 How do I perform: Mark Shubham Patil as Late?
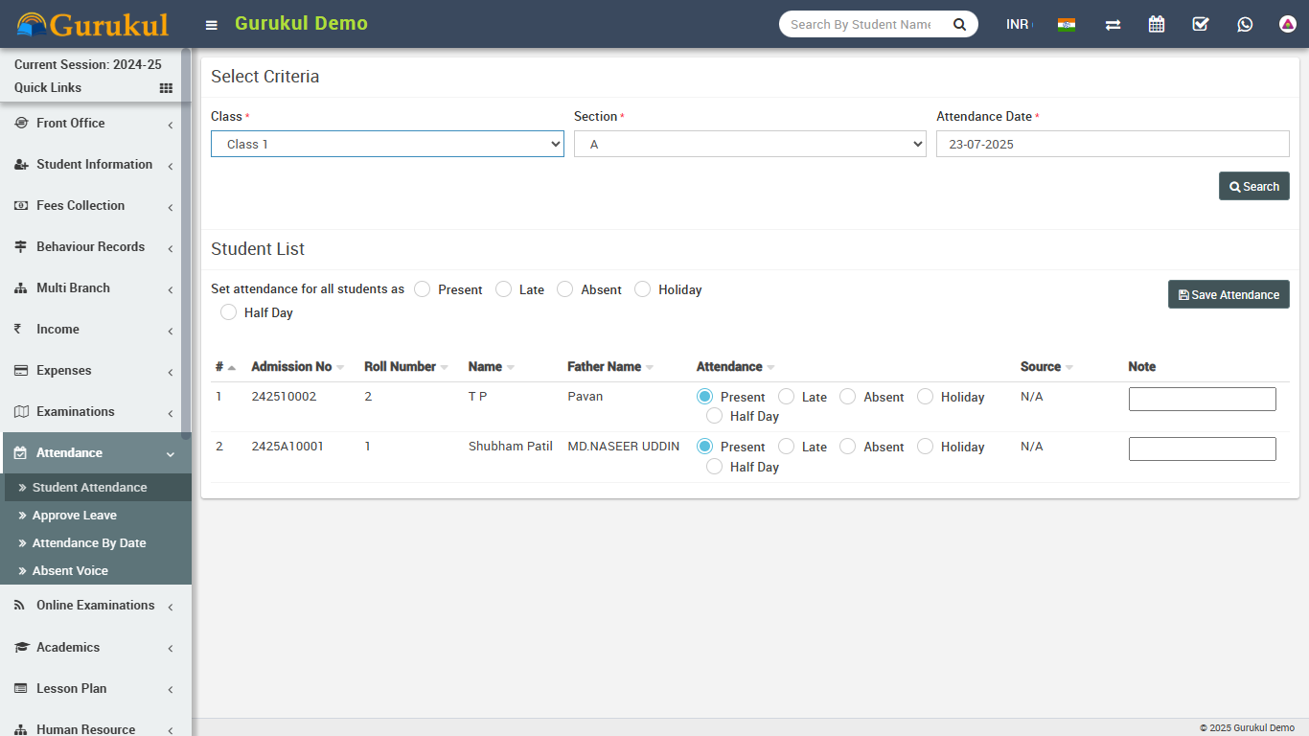click(x=787, y=447)
